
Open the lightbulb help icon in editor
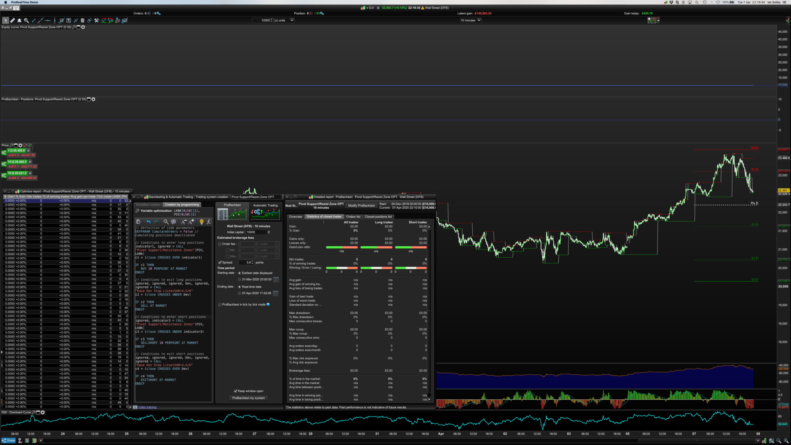201,222
